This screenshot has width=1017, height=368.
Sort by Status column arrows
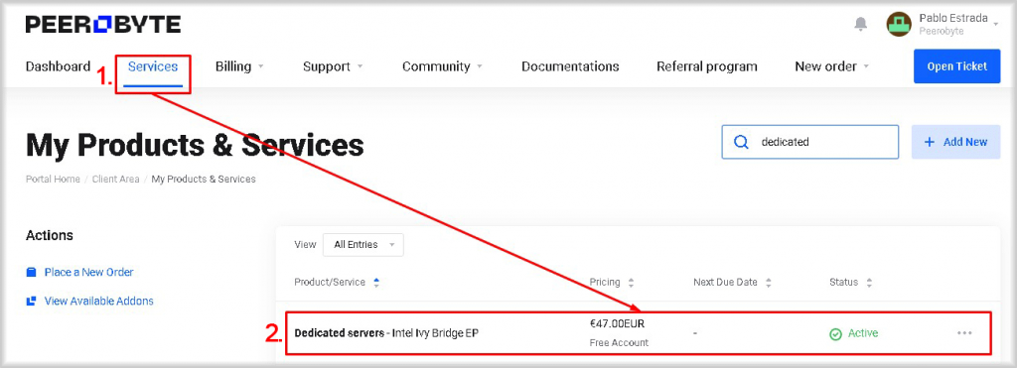(x=869, y=283)
